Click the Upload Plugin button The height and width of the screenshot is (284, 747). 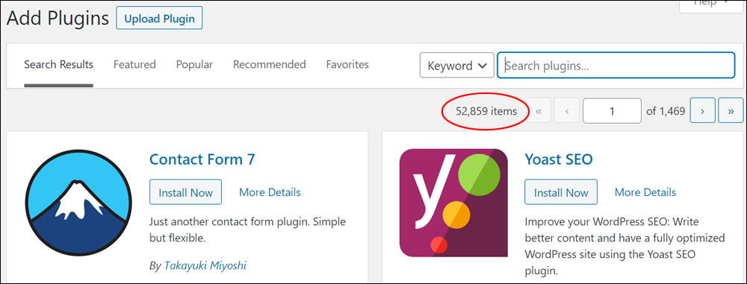pyautogui.click(x=159, y=19)
